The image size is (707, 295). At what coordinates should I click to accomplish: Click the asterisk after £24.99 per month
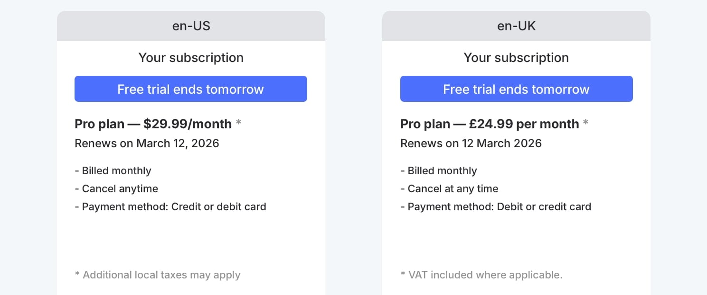tap(585, 123)
